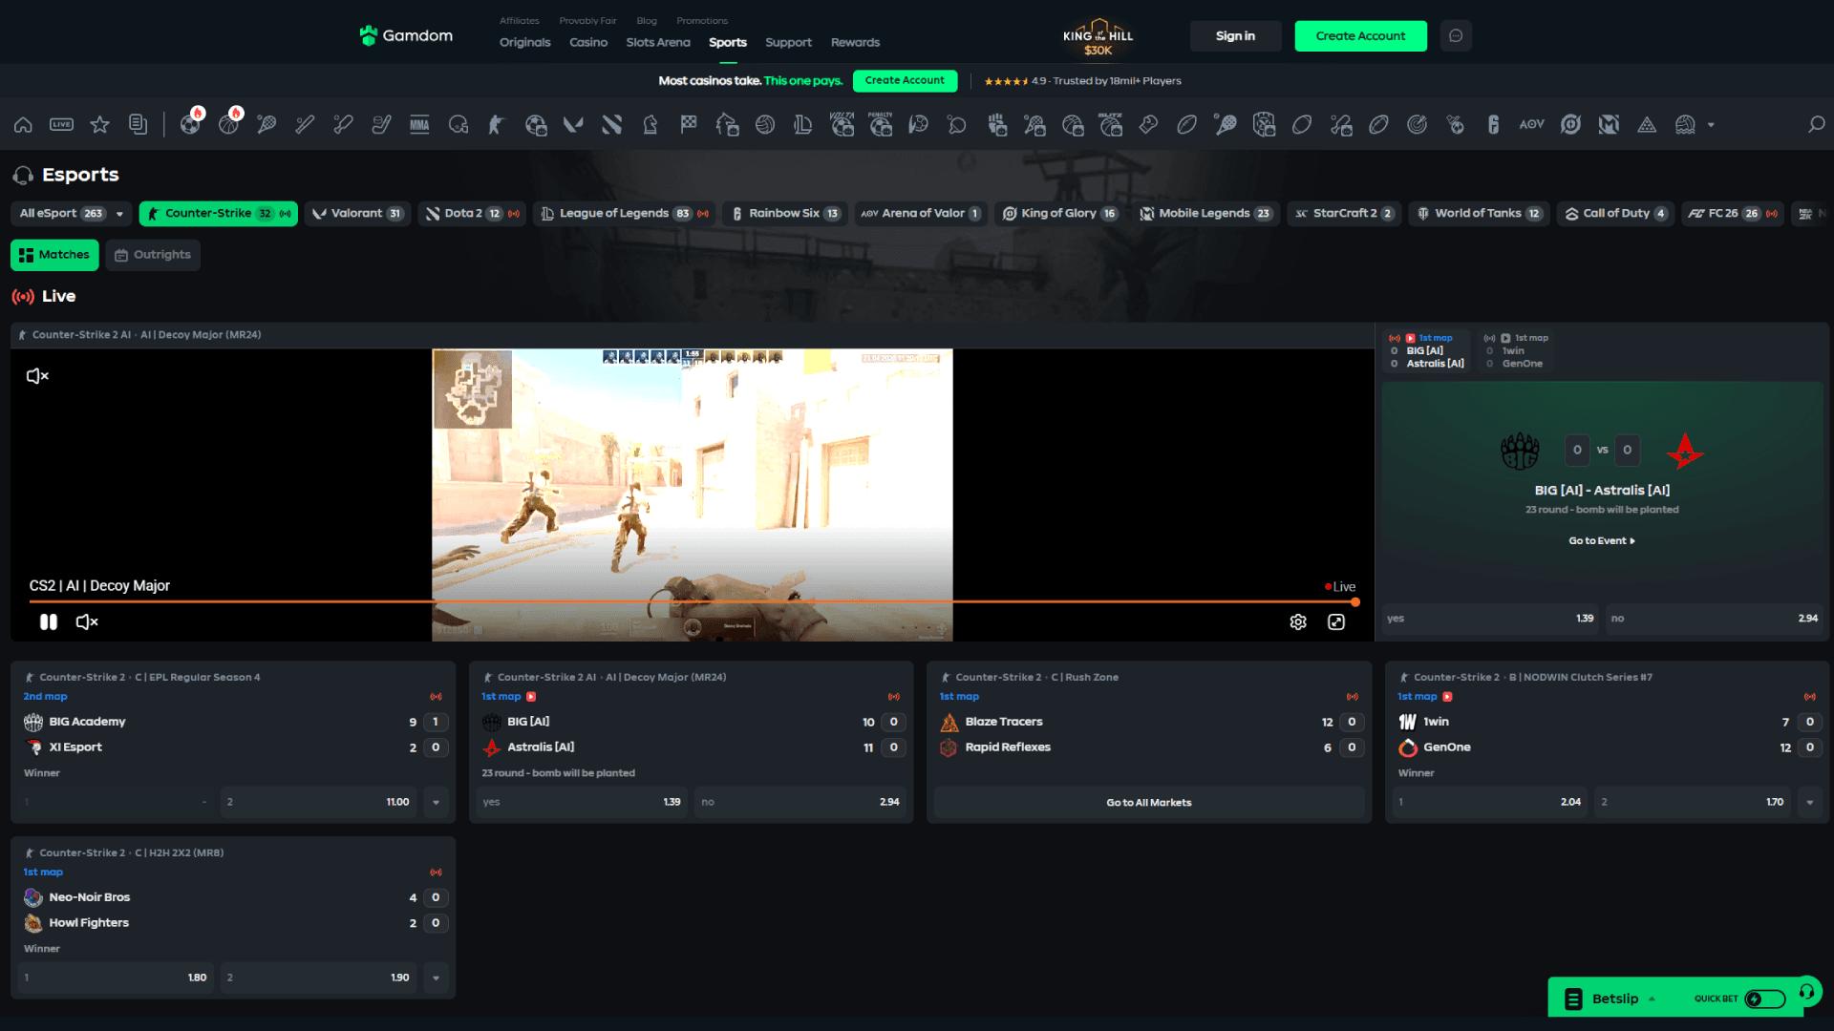Open Rewards in top navigation
Image resolution: width=1834 pixels, height=1031 pixels.
click(x=855, y=43)
